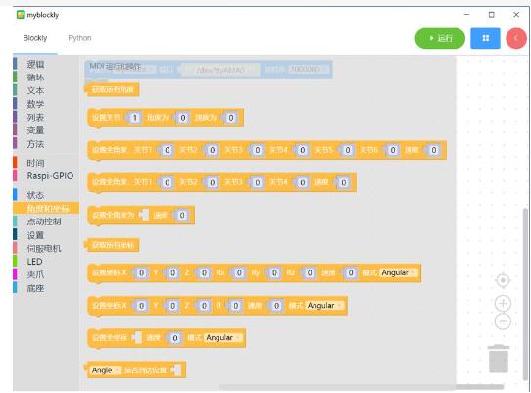Select the LED category in toolbox
531x393 pixels.
[x=35, y=262]
